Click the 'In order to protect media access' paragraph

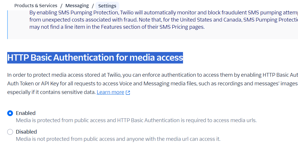[153, 84]
